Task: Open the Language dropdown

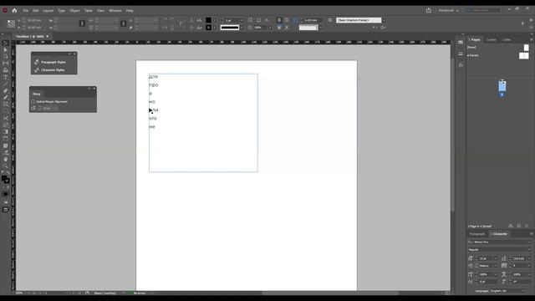Action: 507,291
